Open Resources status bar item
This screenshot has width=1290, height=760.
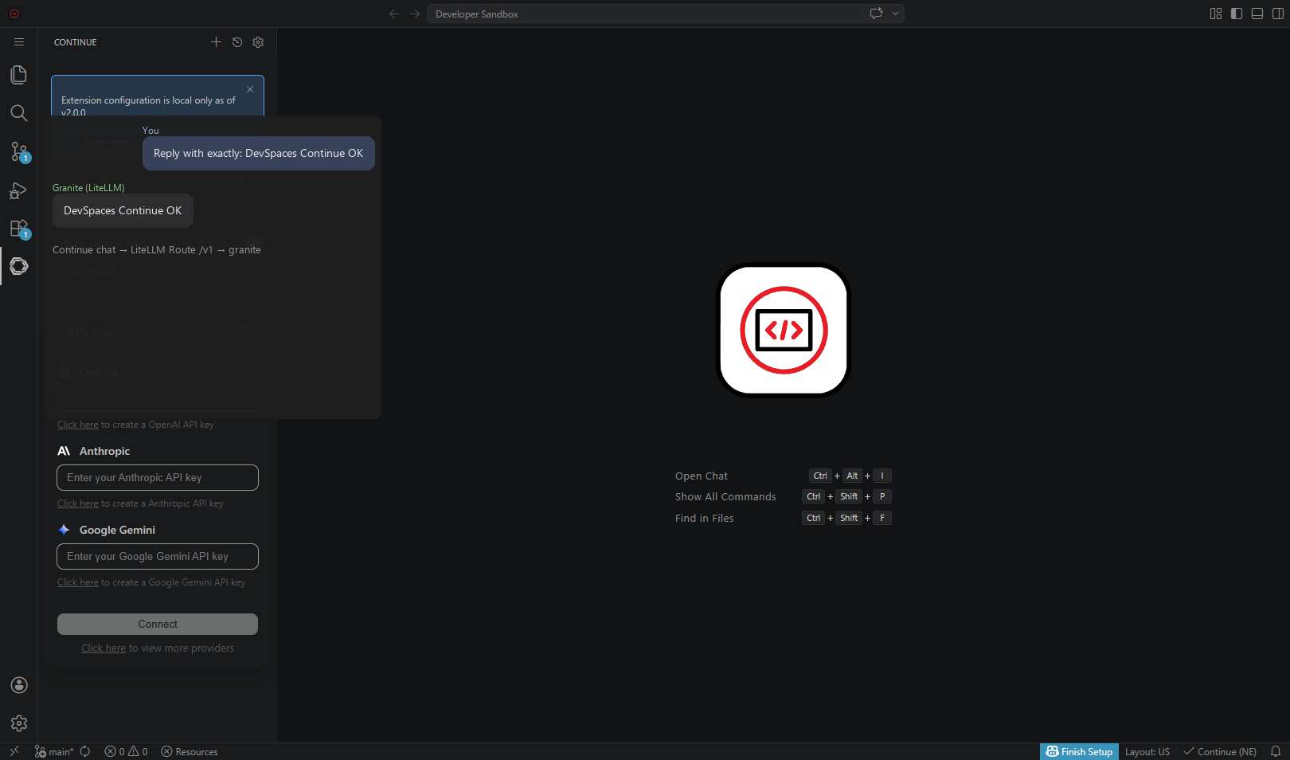click(190, 751)
